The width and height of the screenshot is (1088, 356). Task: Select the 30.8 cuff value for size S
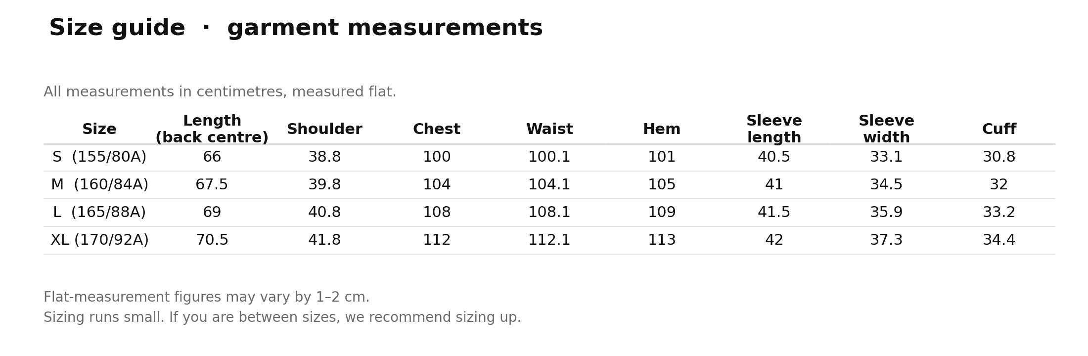[999, 157]
